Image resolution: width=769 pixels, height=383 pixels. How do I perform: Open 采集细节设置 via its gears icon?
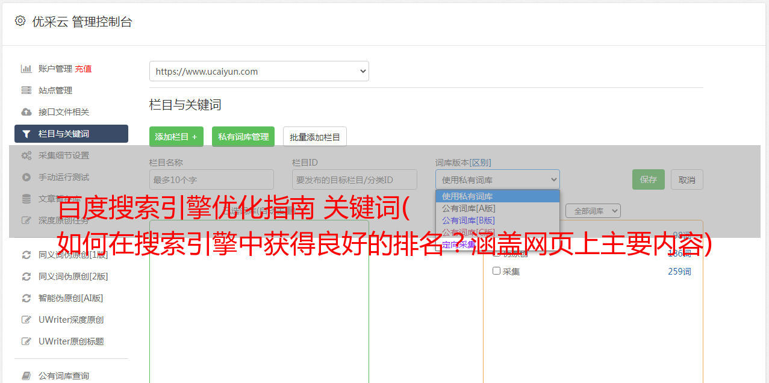click(26, 155)
